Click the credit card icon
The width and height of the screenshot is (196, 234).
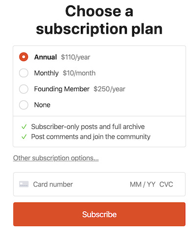click(x=24, y=184)
